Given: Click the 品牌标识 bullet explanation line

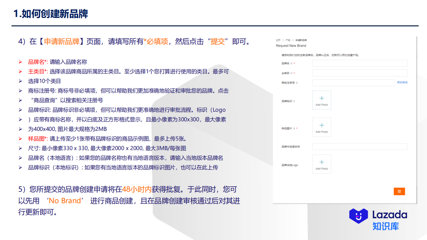Looking at the screenshot, I should tap(127, 110).
